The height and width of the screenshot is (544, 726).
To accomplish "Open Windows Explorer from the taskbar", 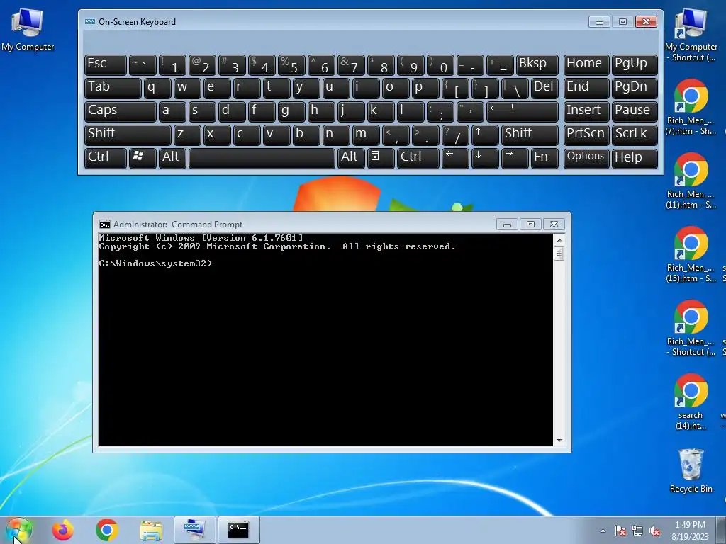I will tap(151, 530).
